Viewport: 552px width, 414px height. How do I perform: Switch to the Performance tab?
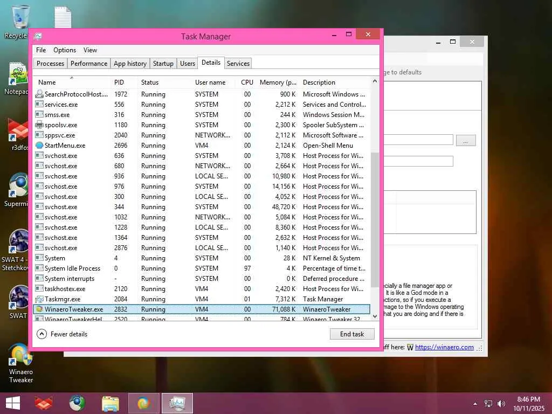tap(89, 64)
